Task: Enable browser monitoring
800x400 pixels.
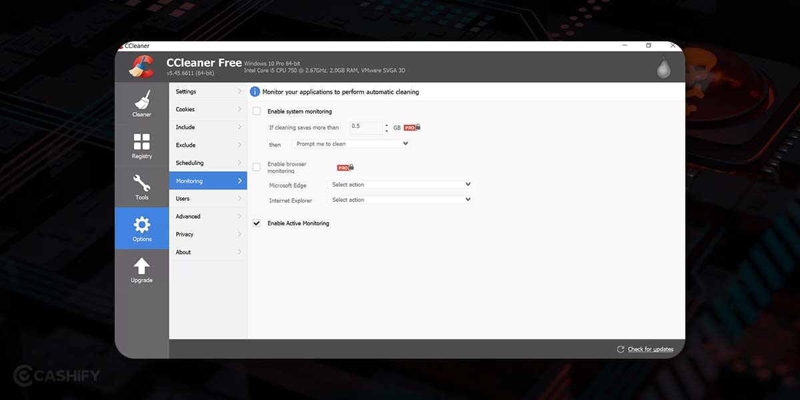Action: tap(256, 165)
